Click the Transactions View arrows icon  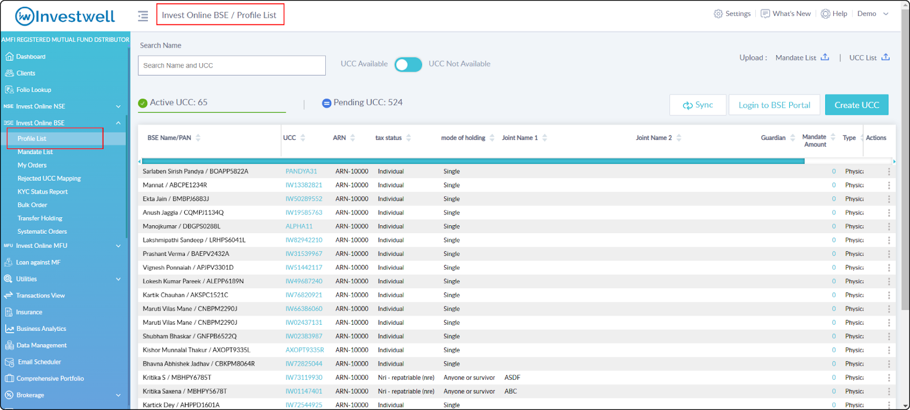(x=9, y=295)
